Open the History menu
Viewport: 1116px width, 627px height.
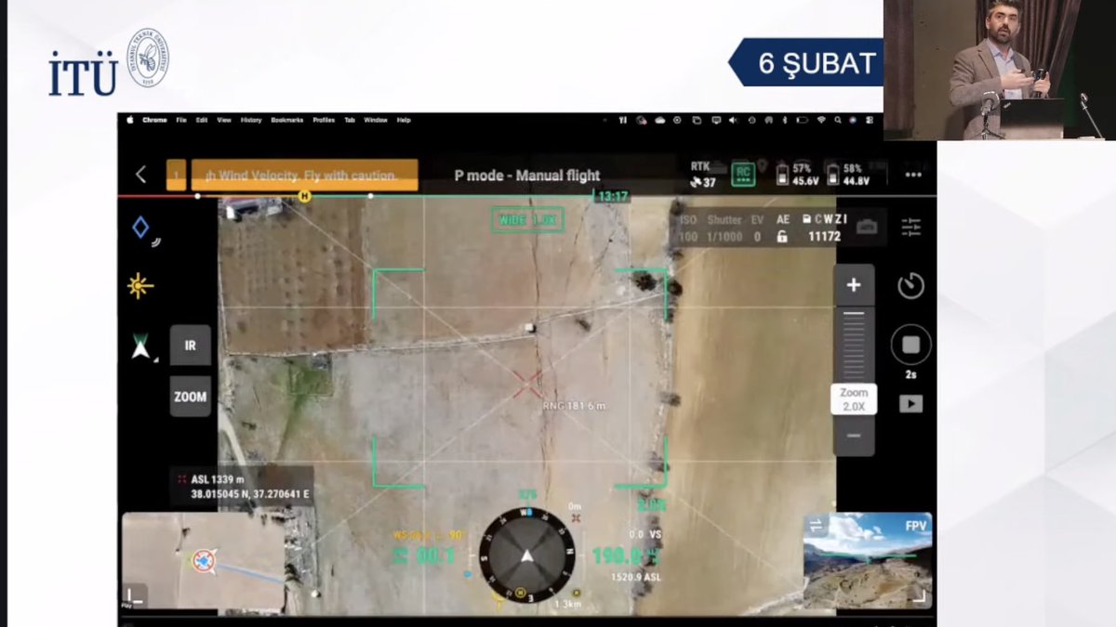[251, 120]
